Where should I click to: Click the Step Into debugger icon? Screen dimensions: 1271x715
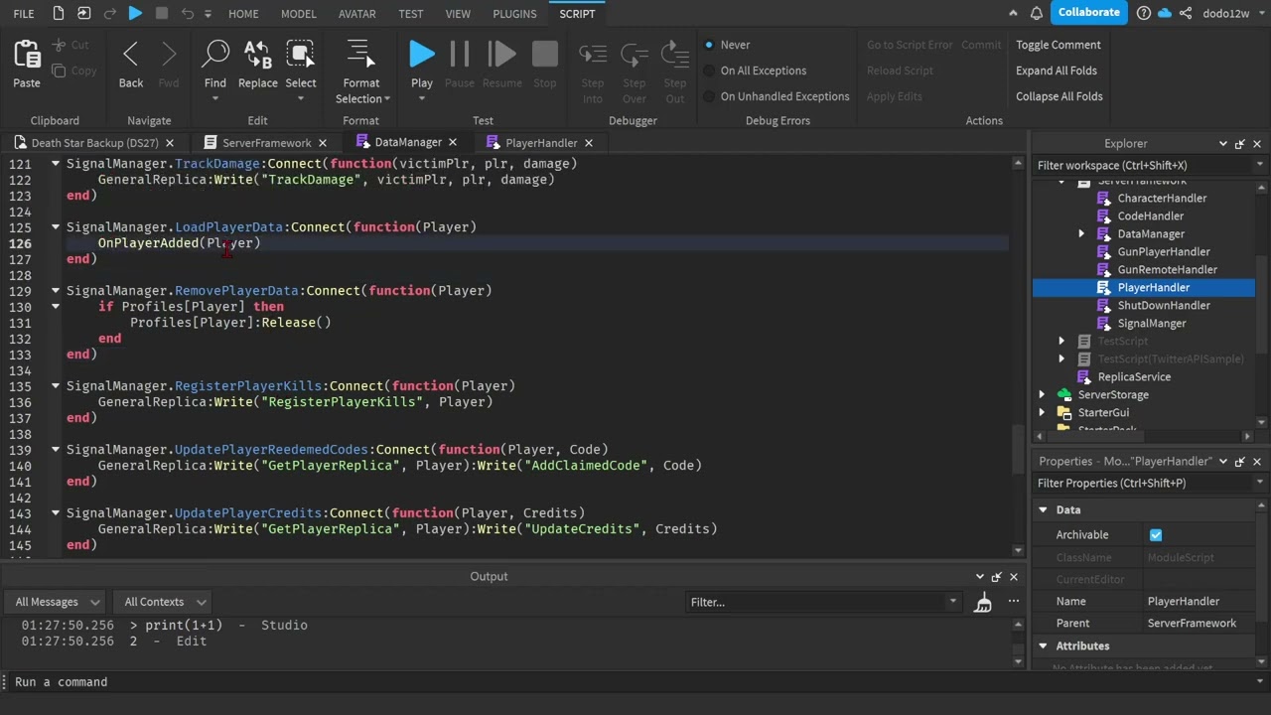click(593, 56)
